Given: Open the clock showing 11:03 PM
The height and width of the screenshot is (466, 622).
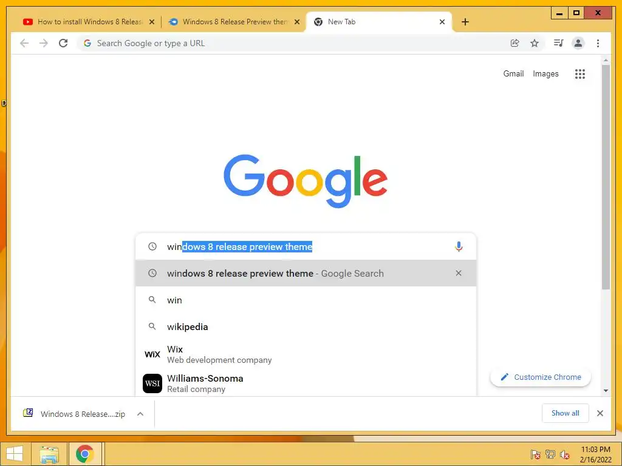Looking at the screenshot, I should 595,454.
